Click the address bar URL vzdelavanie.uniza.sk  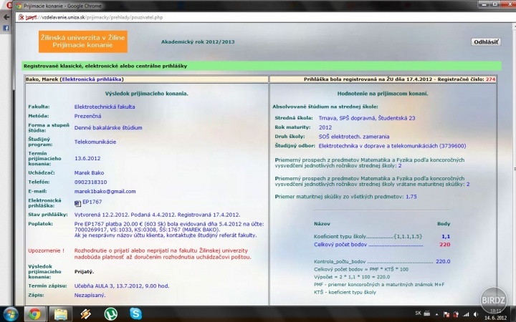64,17
